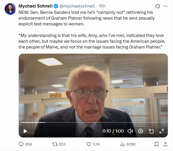Open the three-dot more options menu
The image size is (173, 151).
[165, 6]
